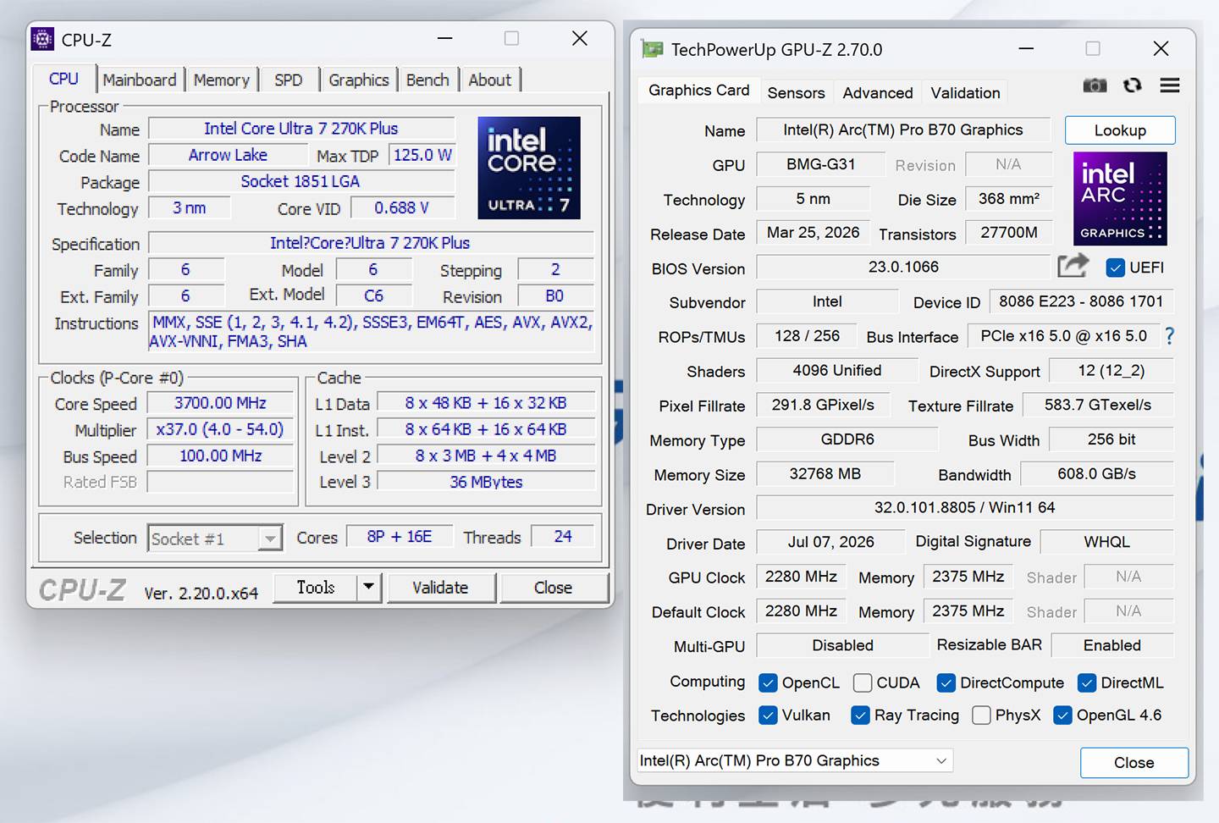This screenshot has height=823, width=1219.
Task: Toggle the CUDA checkbox
Action: pyautogui.click(x=863, y=682)
